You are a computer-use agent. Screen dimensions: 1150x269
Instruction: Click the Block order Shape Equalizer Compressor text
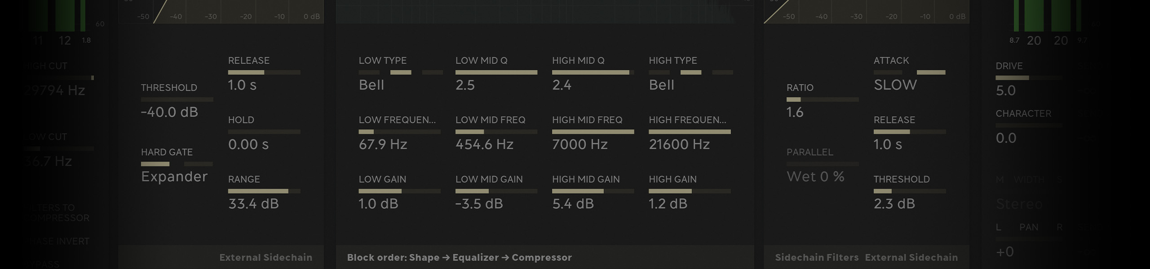coord(459,257)
